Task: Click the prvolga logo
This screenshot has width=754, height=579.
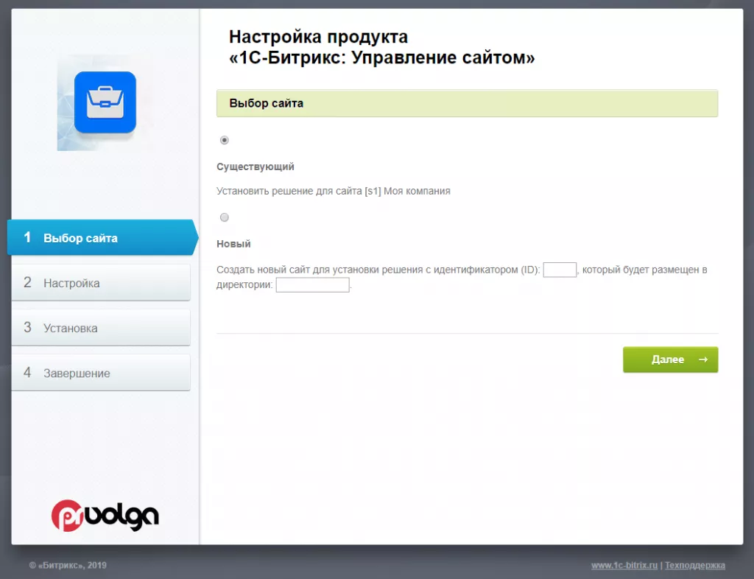Action: 105,515
